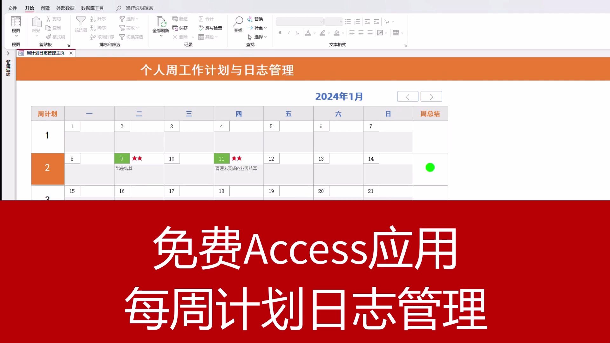Screen dimensions: 610x343
Task: Switch to Create (创建) ribbon tab
Action: [45, 8]
